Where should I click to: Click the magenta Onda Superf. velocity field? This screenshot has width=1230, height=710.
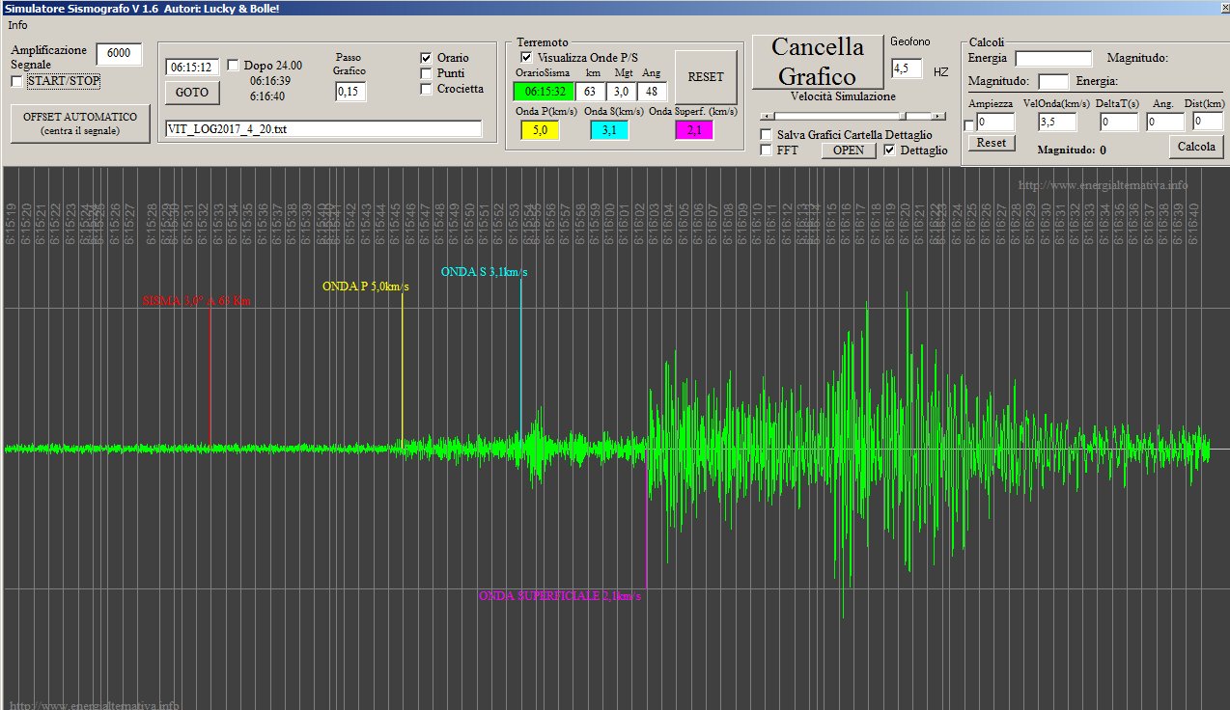pos(694,130)
